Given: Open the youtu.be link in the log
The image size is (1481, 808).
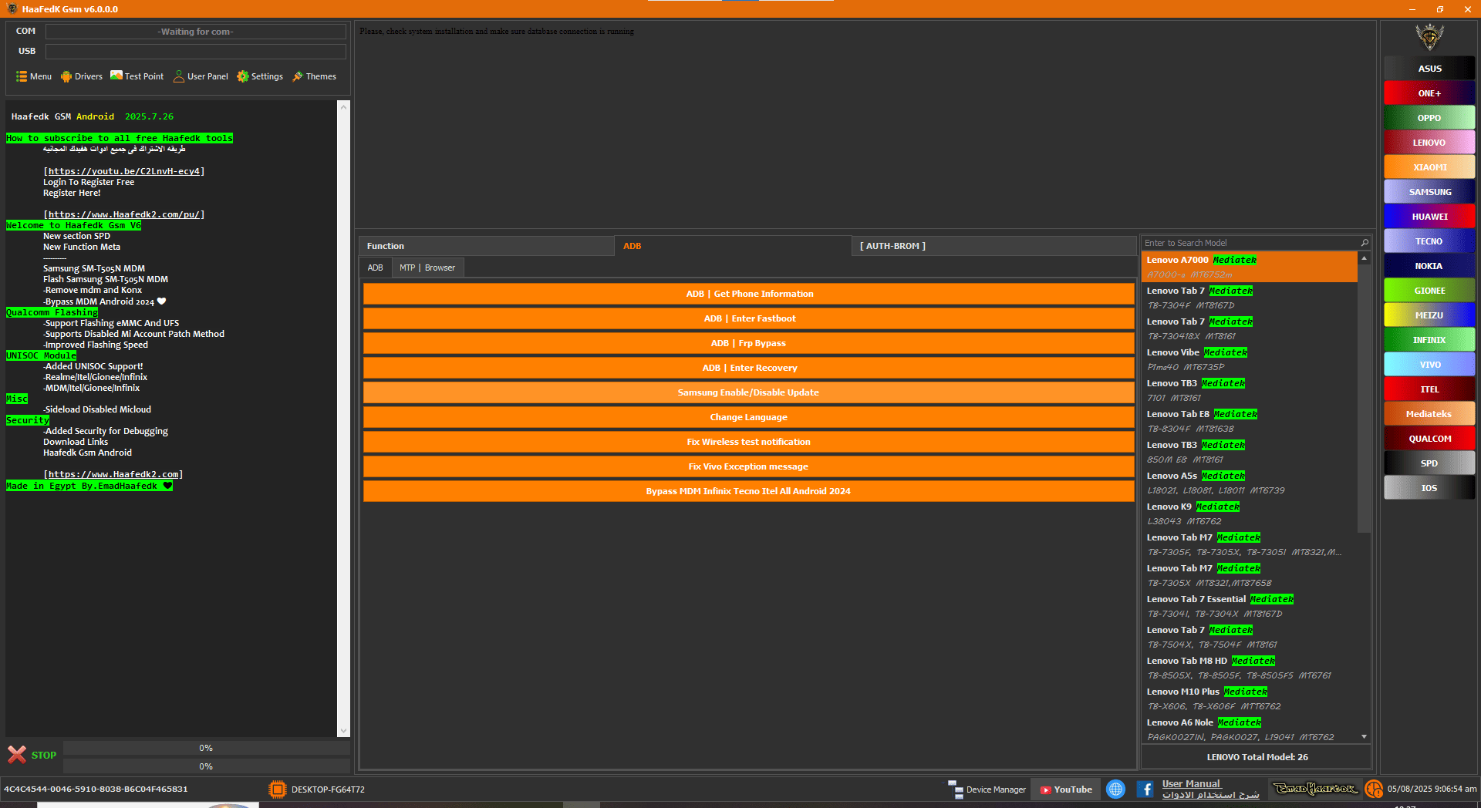Looking at the screenshot, I should tap(124, 171).
